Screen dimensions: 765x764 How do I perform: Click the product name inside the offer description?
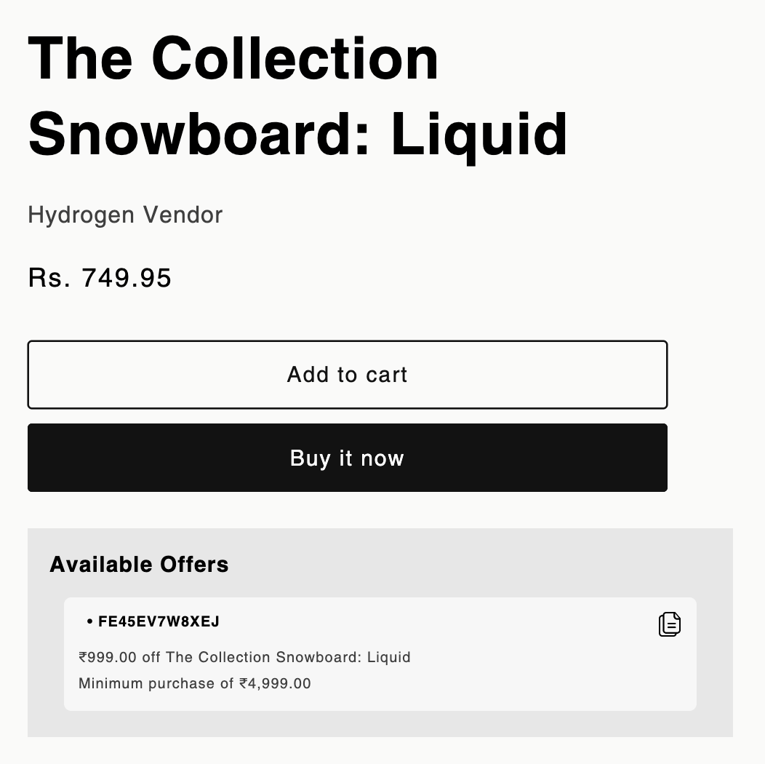click(288, 657)
